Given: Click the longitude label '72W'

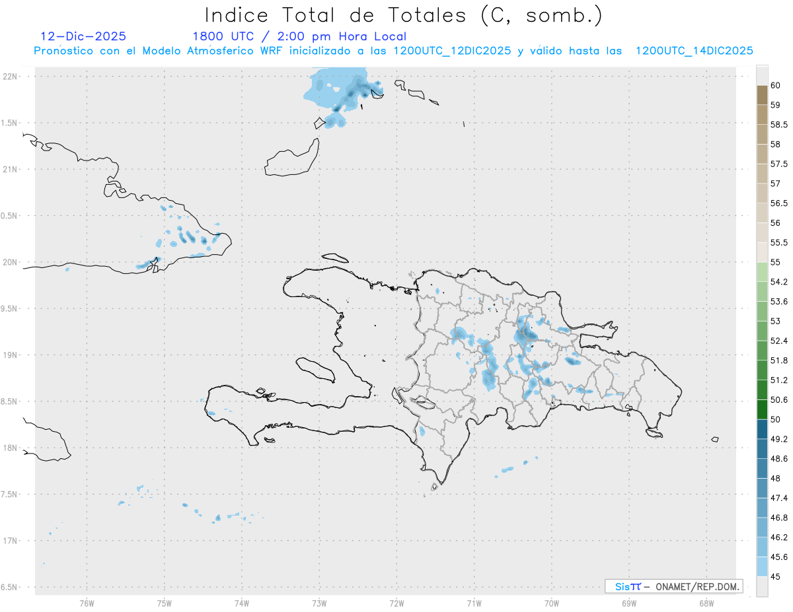Looking at the screenshot, I should [397, 603].
